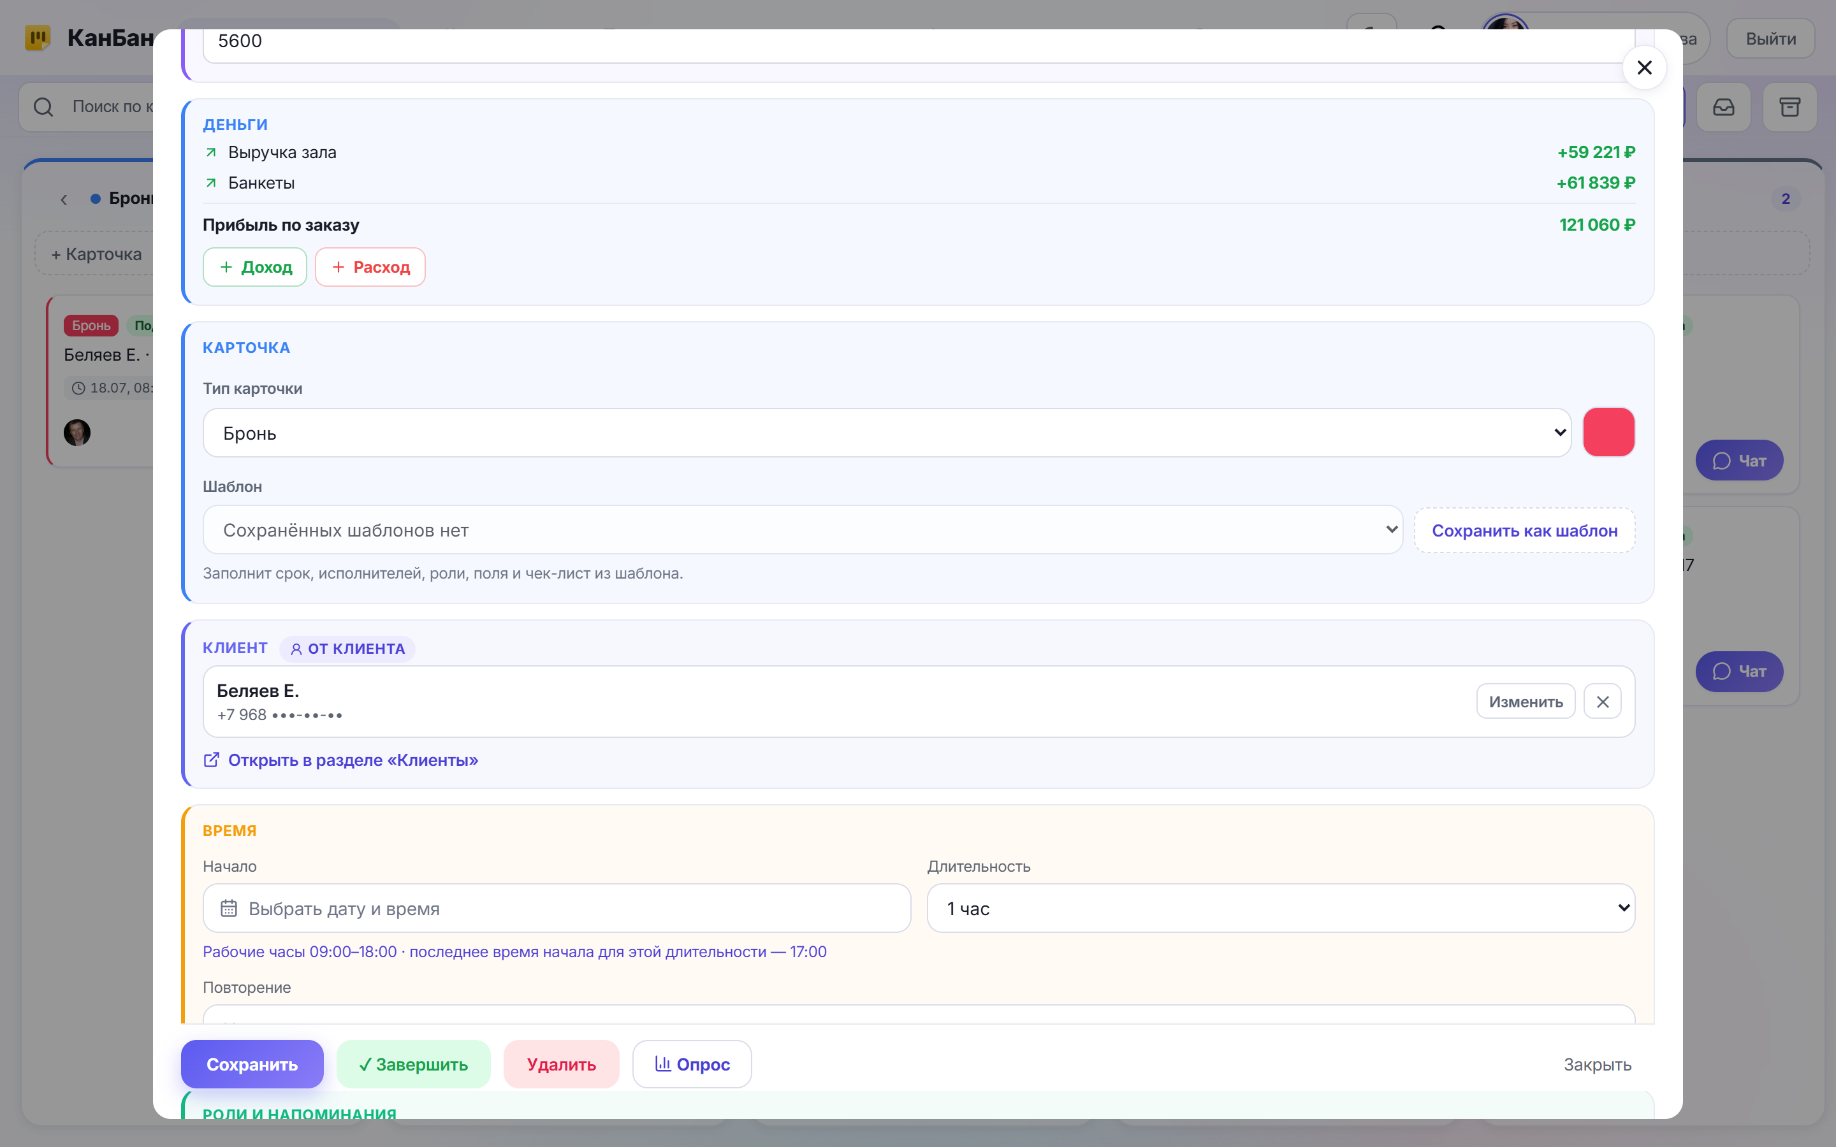Click the Опрос button
This screenshot has width=1836, height=1147.
tap(692, 1064)
